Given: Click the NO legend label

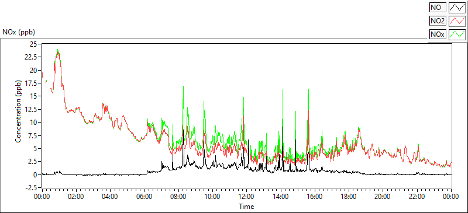Looking at the screenshot, I should pos(438,8).
